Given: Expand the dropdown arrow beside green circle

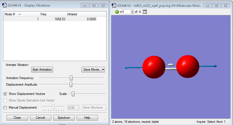Looking at the screenshot, I should [120, 12].
